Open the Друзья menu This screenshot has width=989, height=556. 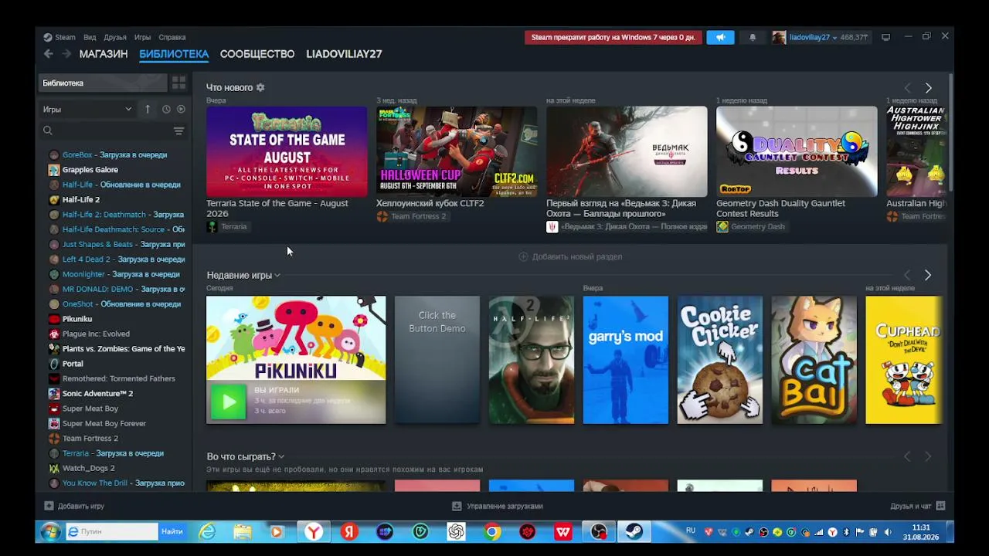pyautogui.click(x=115, y=37)
